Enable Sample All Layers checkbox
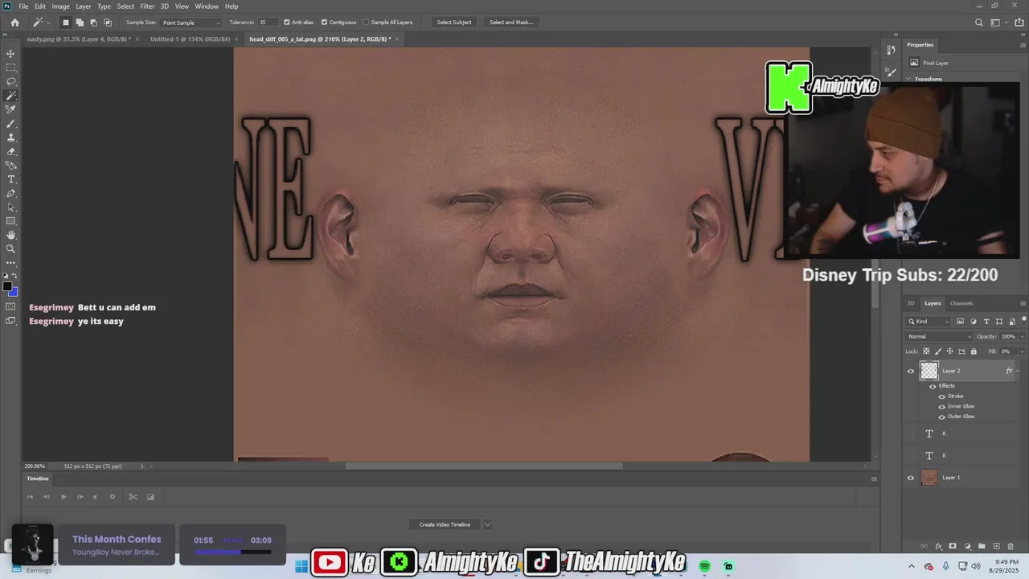 click(x=366, y=23)
